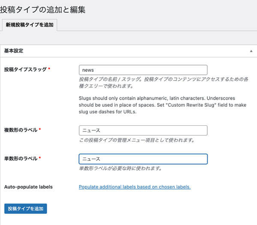This screenshot has height=225, width=257.
Task: Click the 複数形のラベル field label
Action: pos(20,130)
